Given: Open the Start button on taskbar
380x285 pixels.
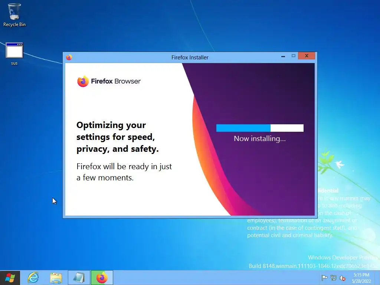Looking at the screenshot, I should click(10, 278).
